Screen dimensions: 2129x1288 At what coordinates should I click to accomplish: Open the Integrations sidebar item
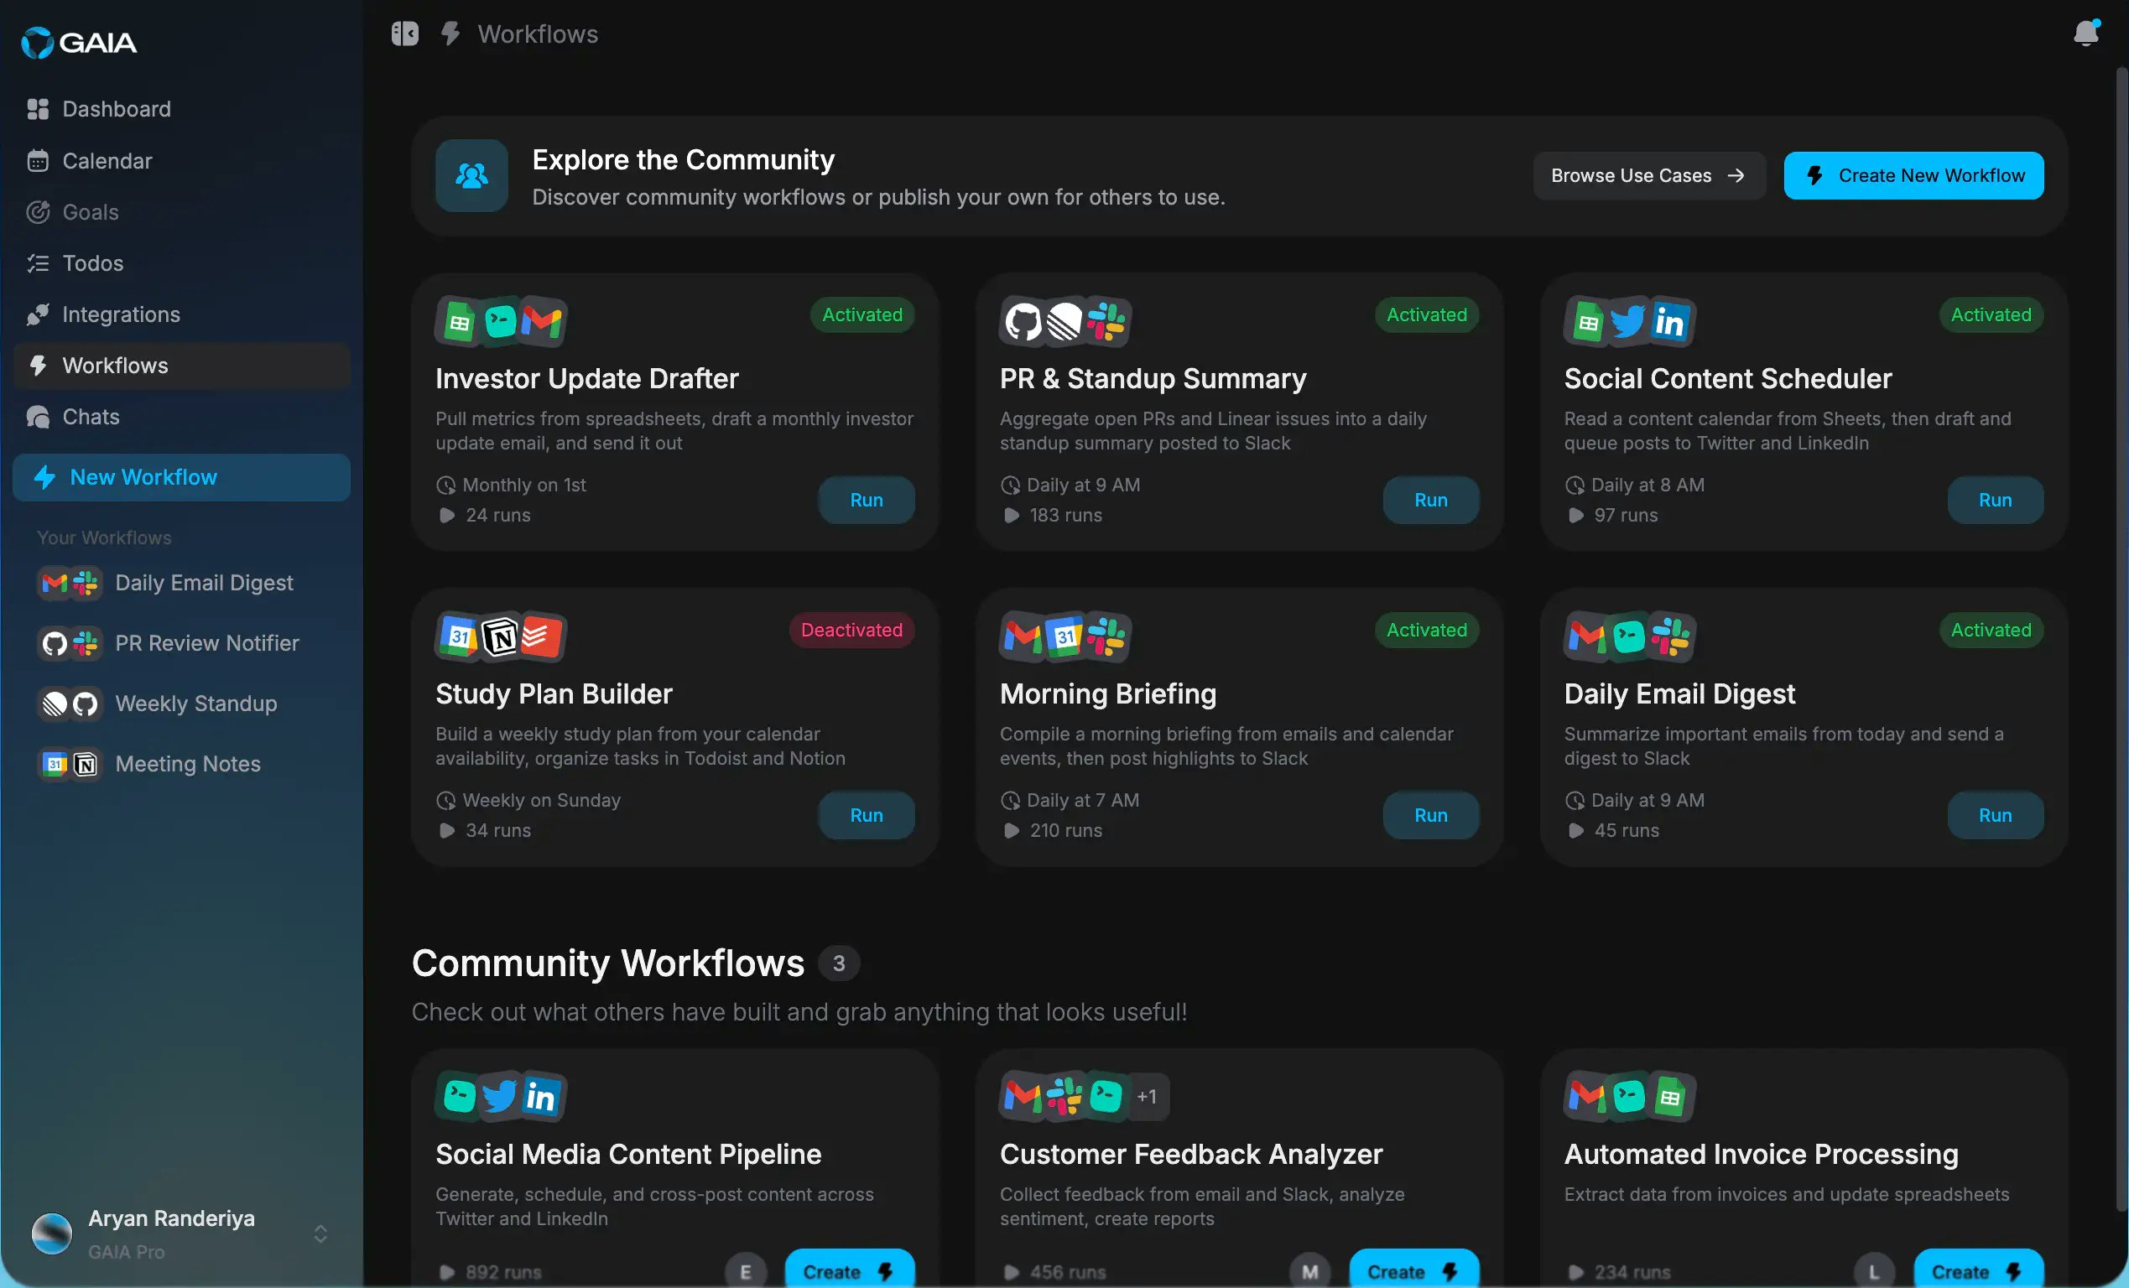pos(121,314)
